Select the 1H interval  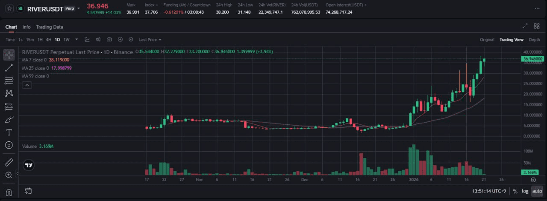[x=40, y=40]
